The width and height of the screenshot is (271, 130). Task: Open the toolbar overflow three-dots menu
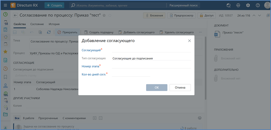point(200,32)
